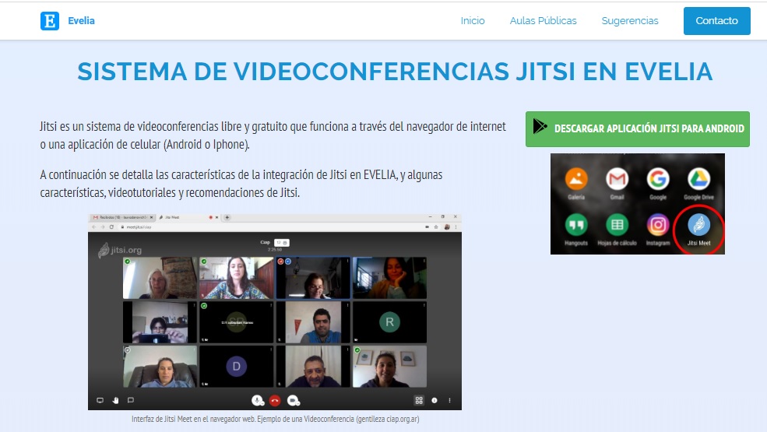Viewport: 767px width, 432px height.
Task: Click the caption "Interfaz de Jitsi Meet en el navegador web"
Action: coord(276,419)
